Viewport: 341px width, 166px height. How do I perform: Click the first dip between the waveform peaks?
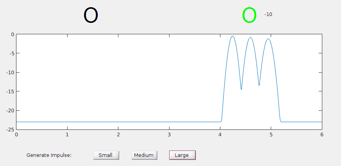[241, 89]
